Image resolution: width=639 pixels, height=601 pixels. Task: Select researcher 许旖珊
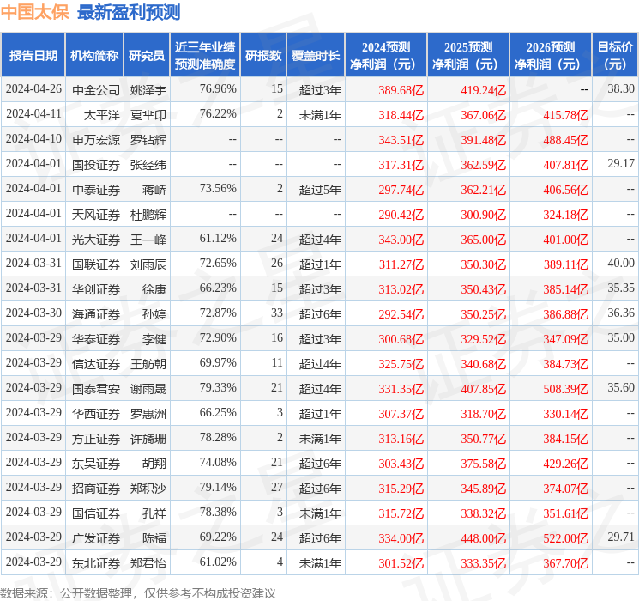148,438
